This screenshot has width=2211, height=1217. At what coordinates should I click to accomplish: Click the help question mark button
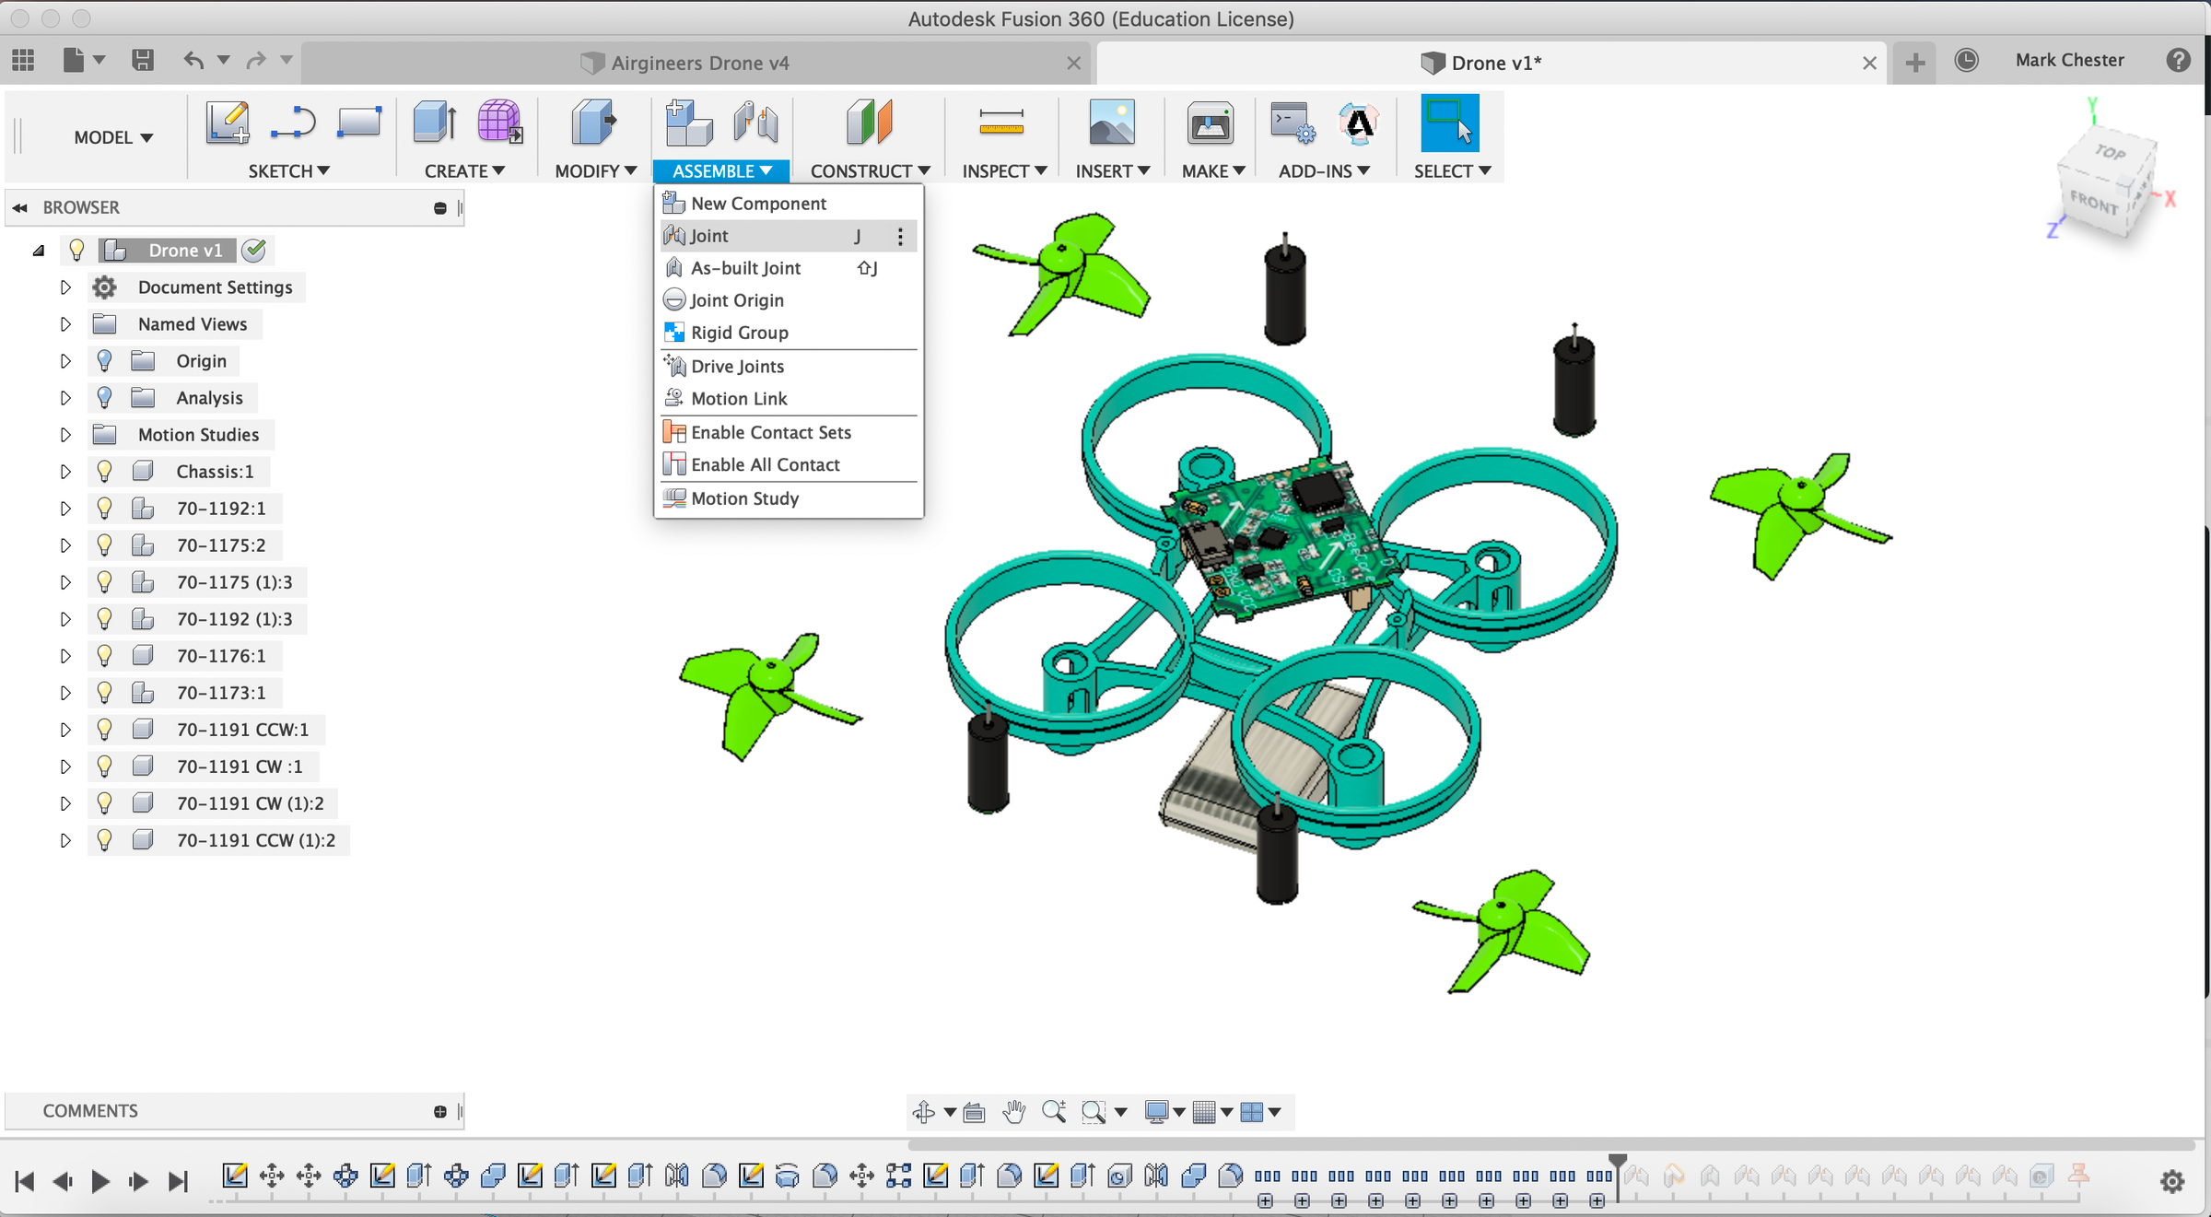pyautogui.click(x=2179, y=59)
